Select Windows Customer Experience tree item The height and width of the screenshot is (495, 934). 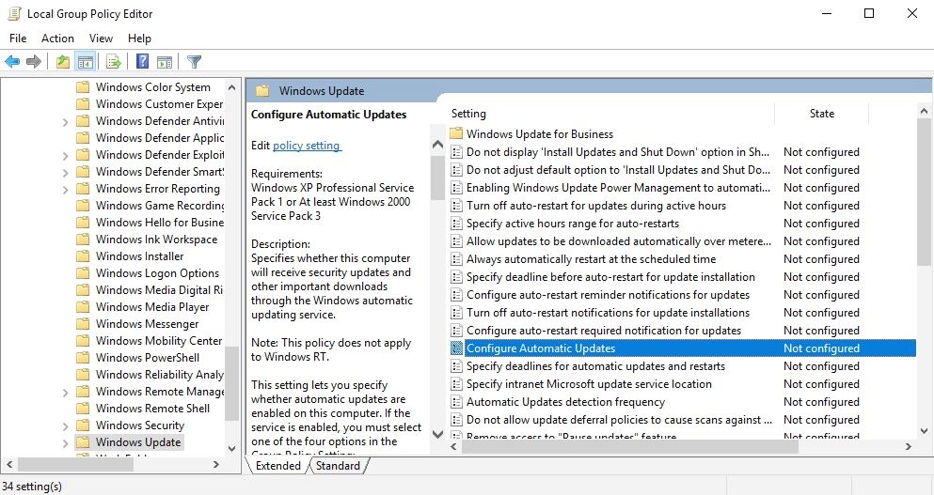160,103
